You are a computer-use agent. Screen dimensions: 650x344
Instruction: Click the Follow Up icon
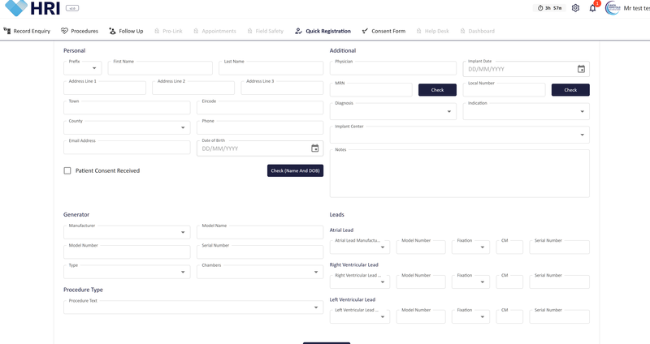[x=112, y=31]
